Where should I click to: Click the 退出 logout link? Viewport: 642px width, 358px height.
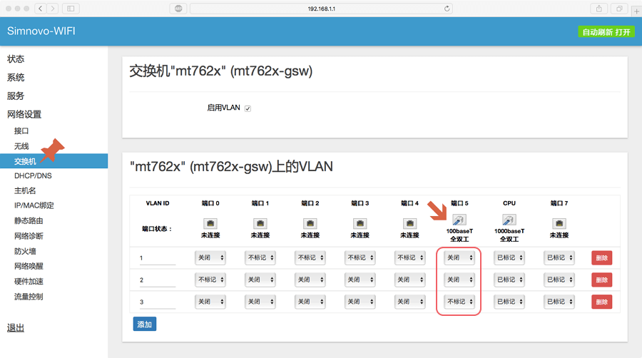pos(16,328)
